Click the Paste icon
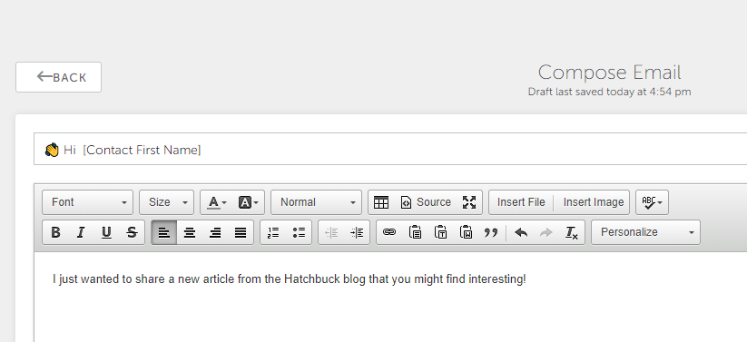The image size is (747, 342). [416, 232]
